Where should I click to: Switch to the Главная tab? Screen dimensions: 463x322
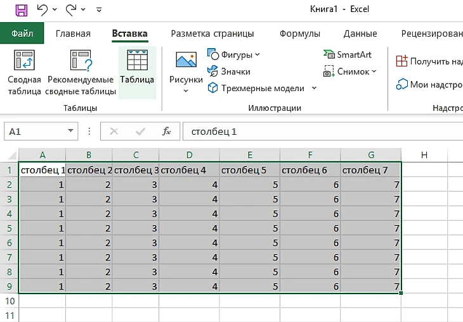(x=73, y=34)
